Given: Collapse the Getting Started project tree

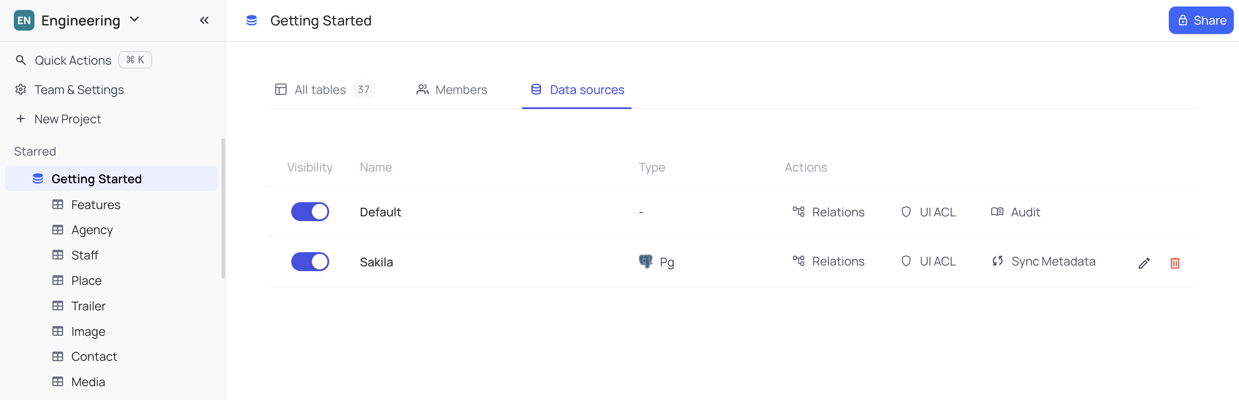Looking at the screenshot, I should [38, 178].
